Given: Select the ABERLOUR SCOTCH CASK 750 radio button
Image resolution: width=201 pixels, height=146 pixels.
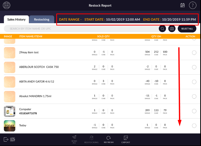Looking at the screenshot, I should 194,67.
